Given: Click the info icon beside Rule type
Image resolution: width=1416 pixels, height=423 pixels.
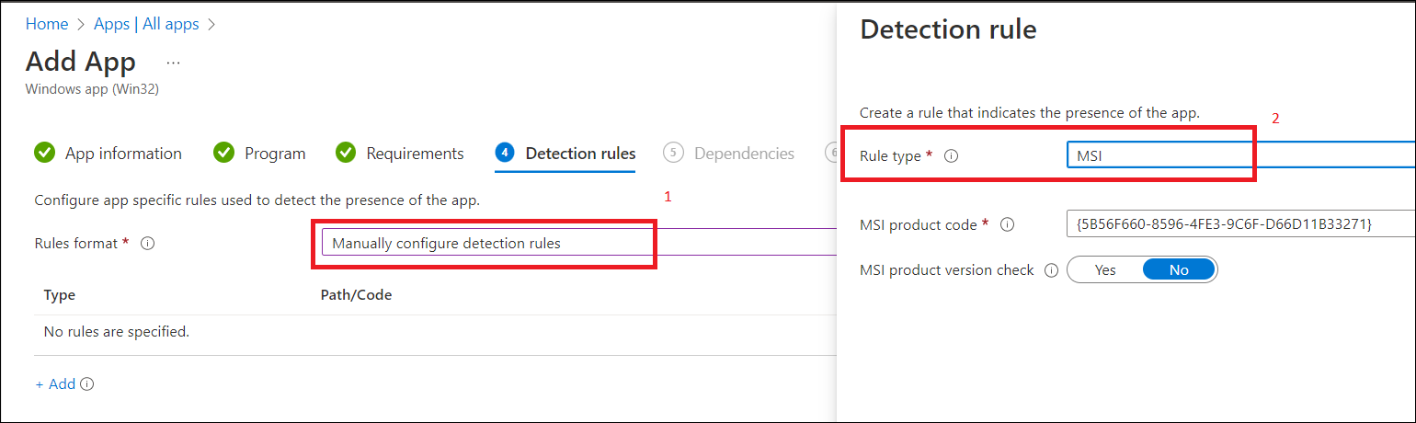Looking at the screenshot, I should point(952,156).
